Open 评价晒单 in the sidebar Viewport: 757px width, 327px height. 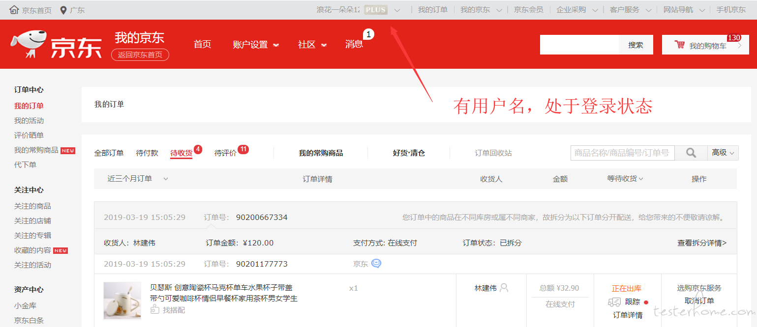(x=29, y=135)
